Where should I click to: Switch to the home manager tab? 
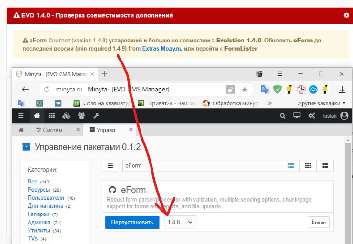coord(21,130)
